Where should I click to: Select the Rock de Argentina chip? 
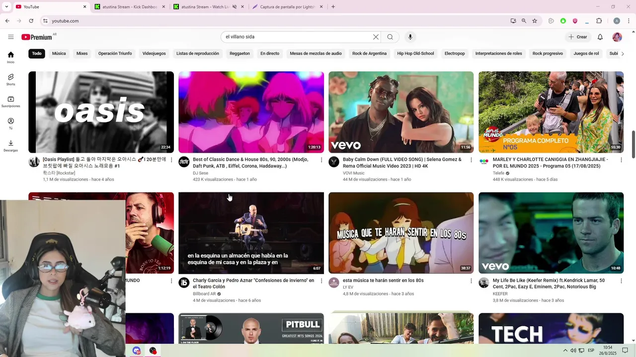pos(369,54)
